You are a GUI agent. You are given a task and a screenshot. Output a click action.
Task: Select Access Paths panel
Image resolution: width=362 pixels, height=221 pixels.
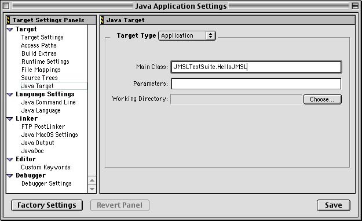tap(39, 45)
